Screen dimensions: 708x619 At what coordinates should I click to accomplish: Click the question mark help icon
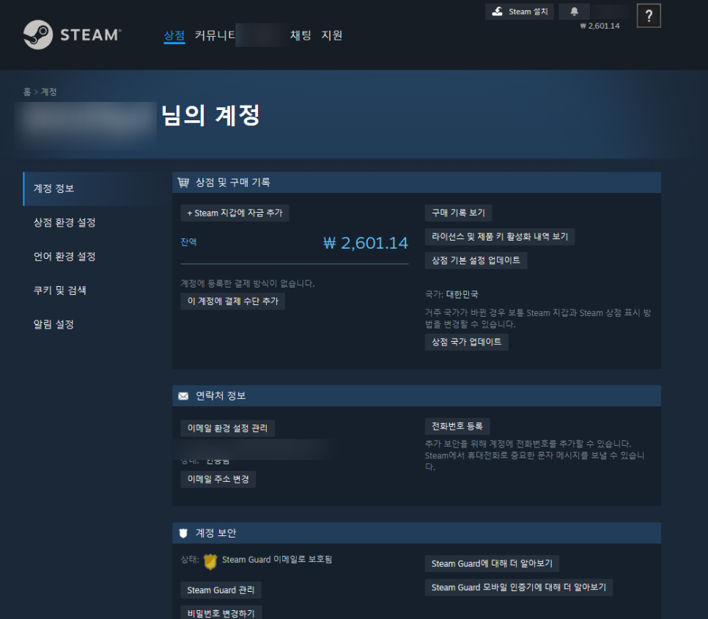click(649, 16)
